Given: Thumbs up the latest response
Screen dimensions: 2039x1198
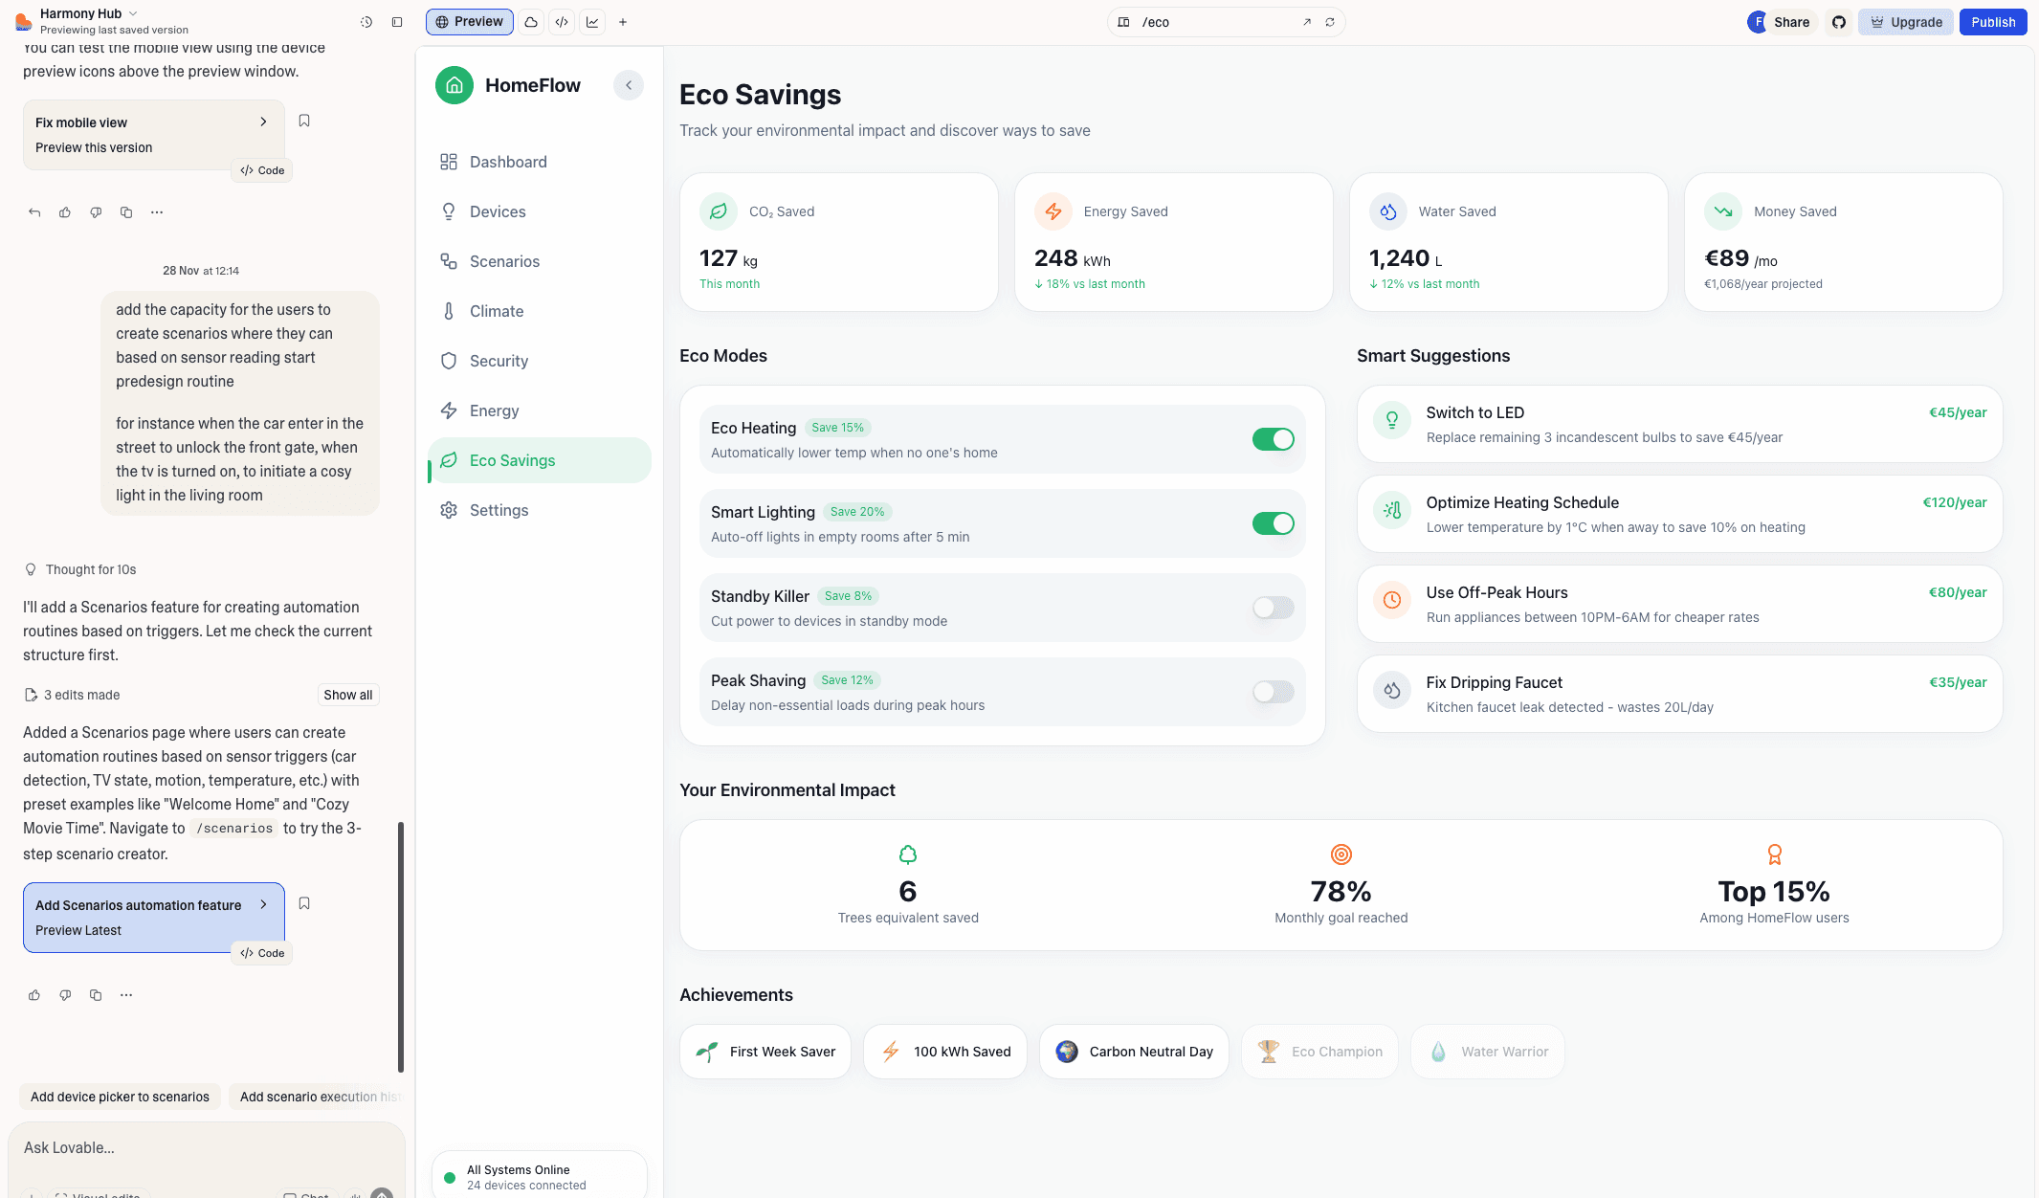Looking at the screenshot, I should (34, 995).
